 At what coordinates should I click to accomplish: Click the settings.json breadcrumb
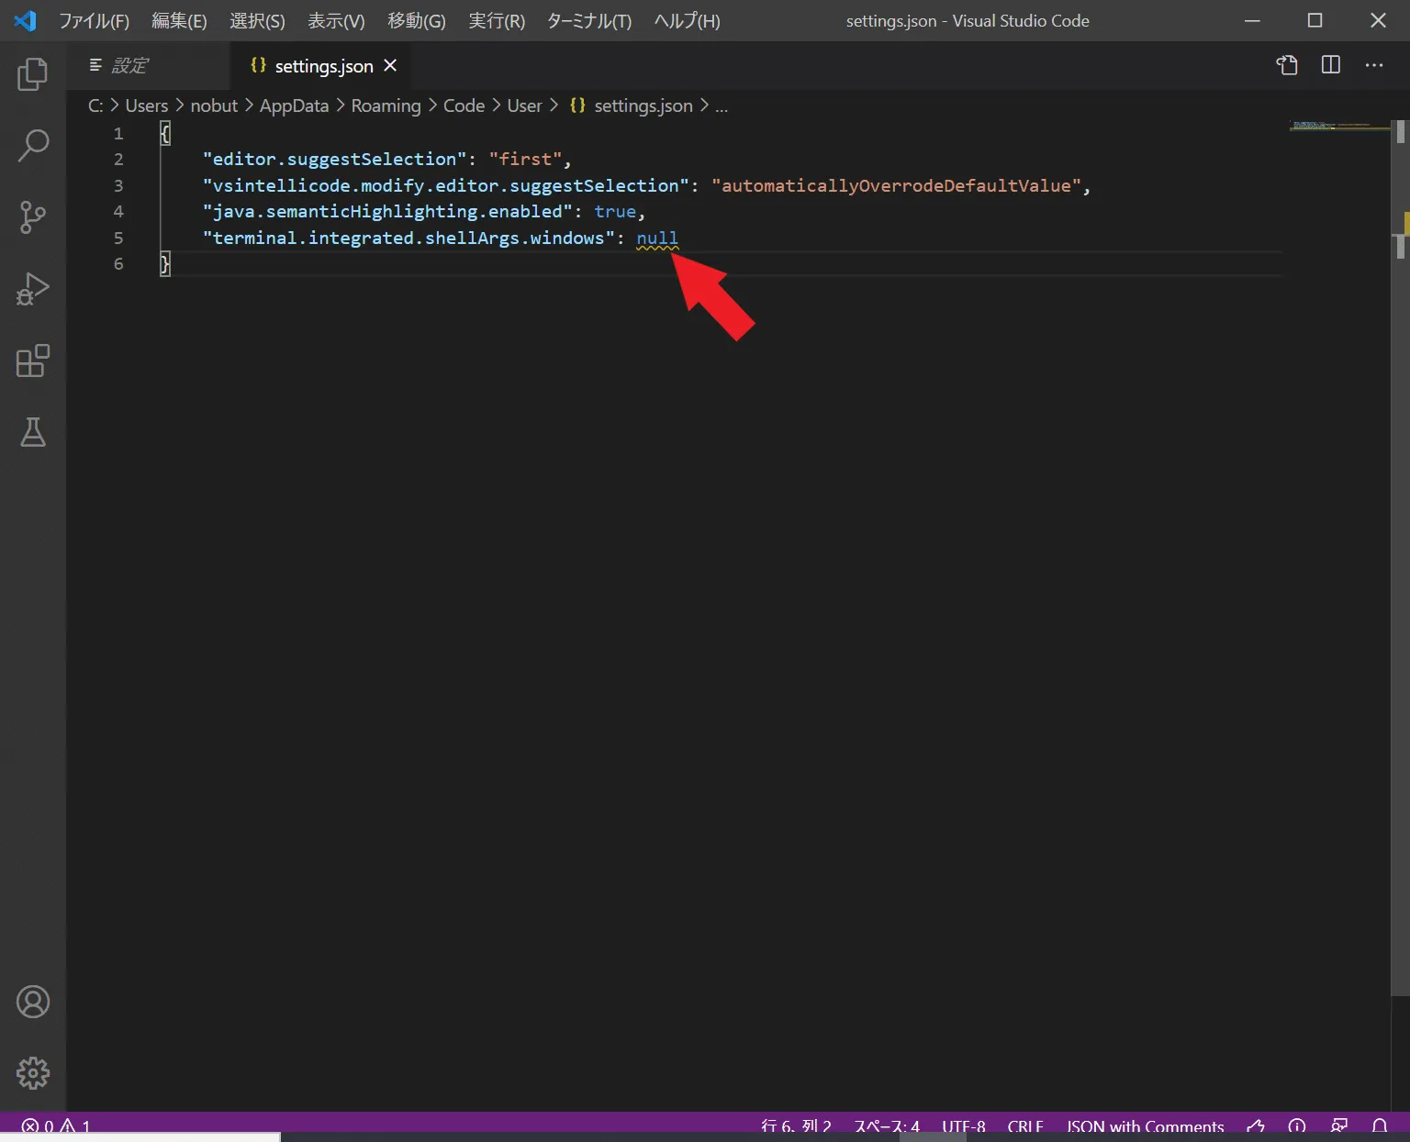coord(632,105)
